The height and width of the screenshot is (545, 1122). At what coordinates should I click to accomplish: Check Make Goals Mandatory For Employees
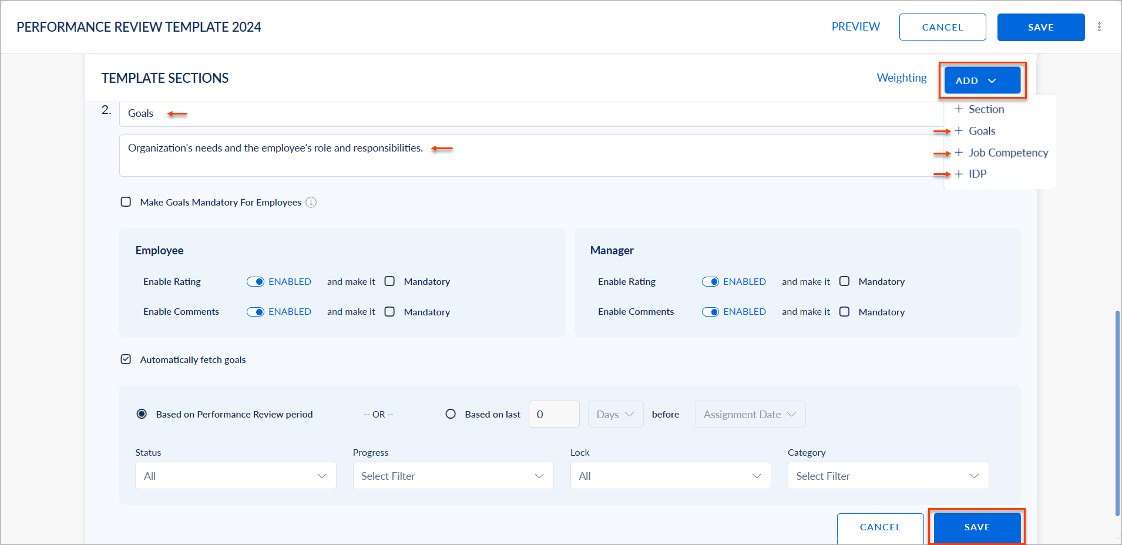pos(126,201)
